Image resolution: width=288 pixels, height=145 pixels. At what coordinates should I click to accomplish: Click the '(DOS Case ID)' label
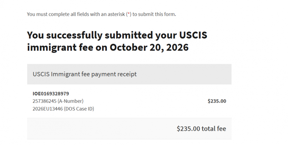click(79, 109)
